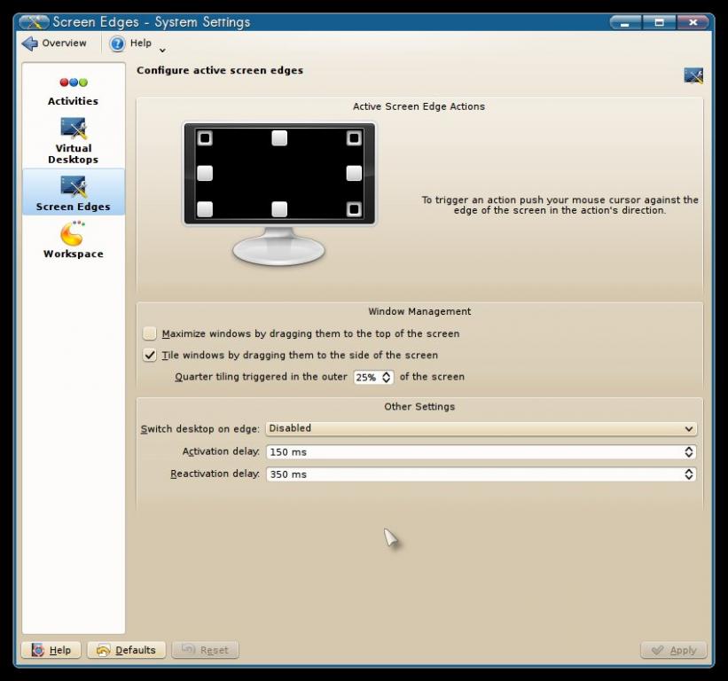
Task: Click the top-right screen corner hotspot
Action: [x=354, y=138]
